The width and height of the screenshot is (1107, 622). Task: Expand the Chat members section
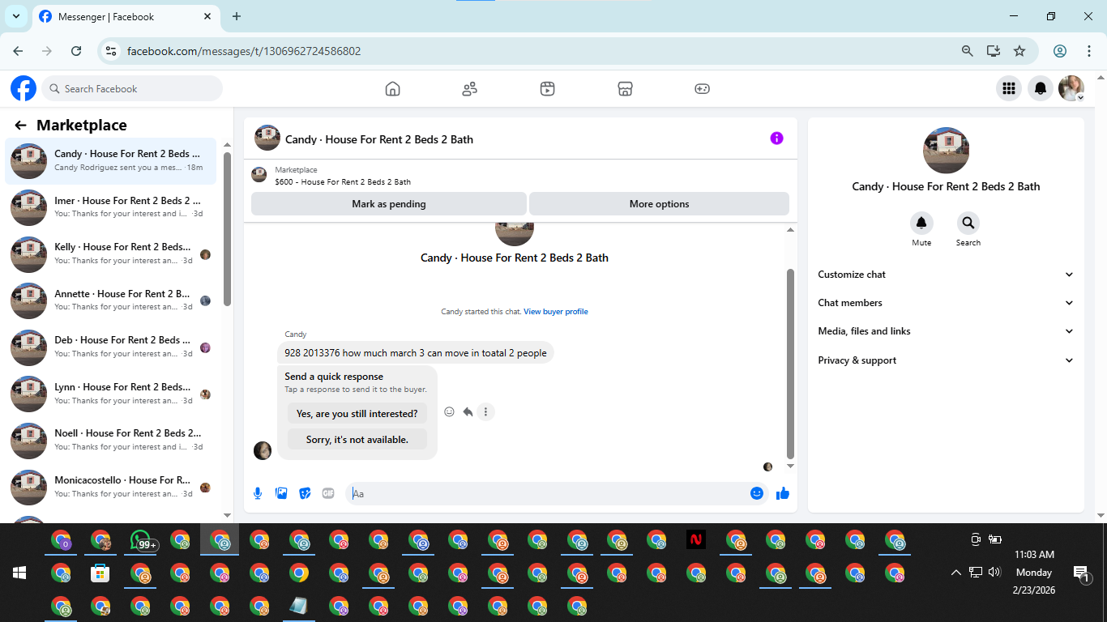946,303
